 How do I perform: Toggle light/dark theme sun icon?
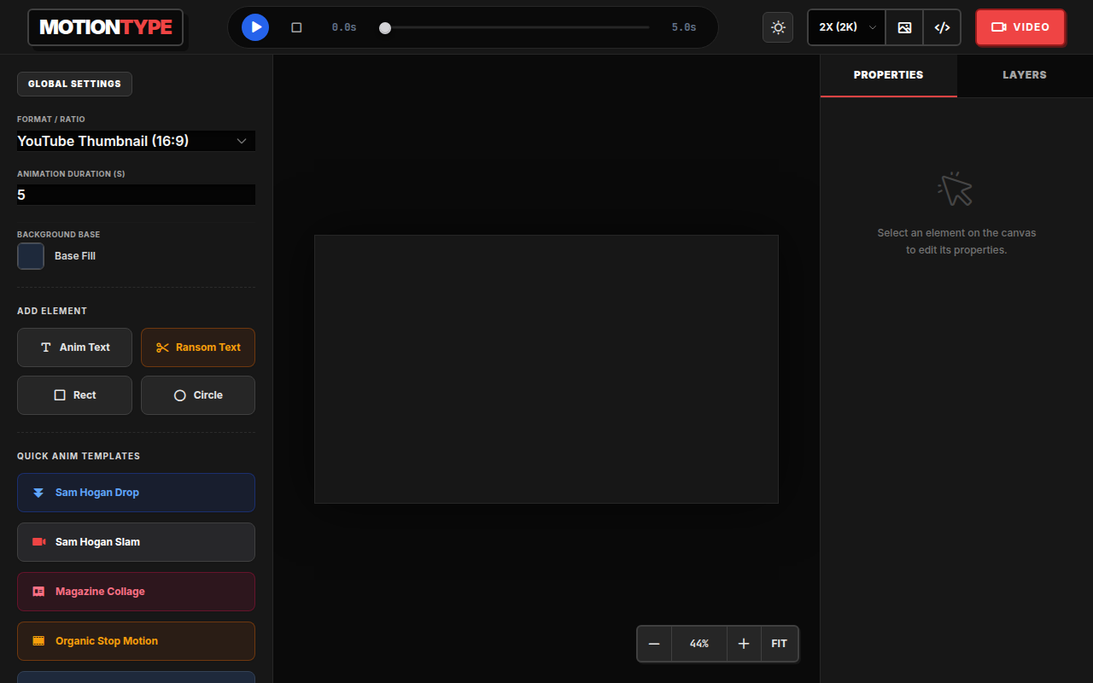click(x=778, y=27)
